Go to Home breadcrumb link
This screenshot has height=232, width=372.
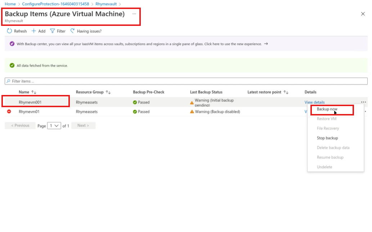click(x=10, y=4)
